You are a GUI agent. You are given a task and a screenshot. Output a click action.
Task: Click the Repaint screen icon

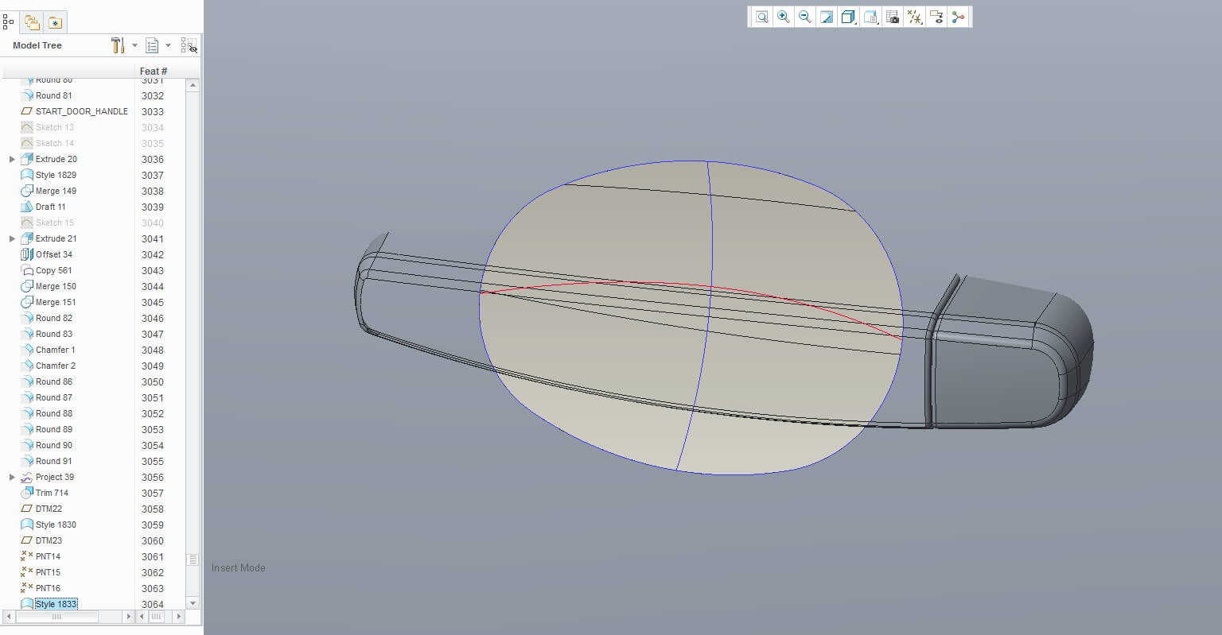point(827,17)
